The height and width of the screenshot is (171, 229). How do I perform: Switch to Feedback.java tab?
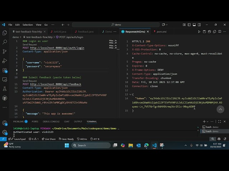point(86,32)
